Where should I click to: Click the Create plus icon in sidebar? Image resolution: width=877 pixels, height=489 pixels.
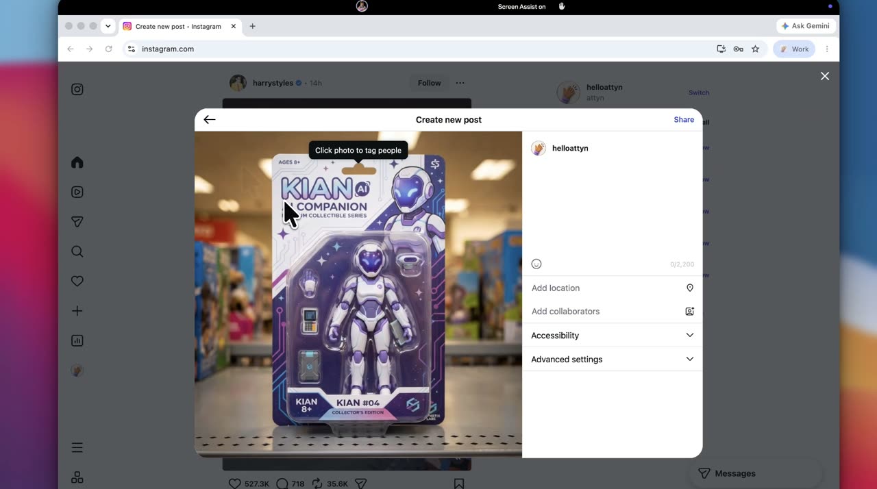coord(77,311)
